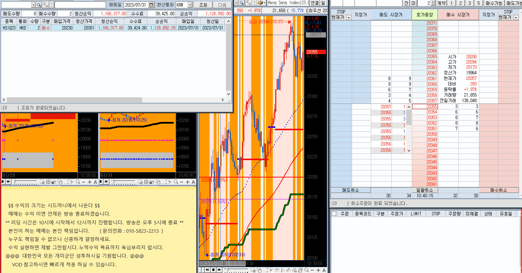Viewport: 522px width, 273px height.
Task: Click the 매도 시장가 market sell header
Action: [391, 15]
